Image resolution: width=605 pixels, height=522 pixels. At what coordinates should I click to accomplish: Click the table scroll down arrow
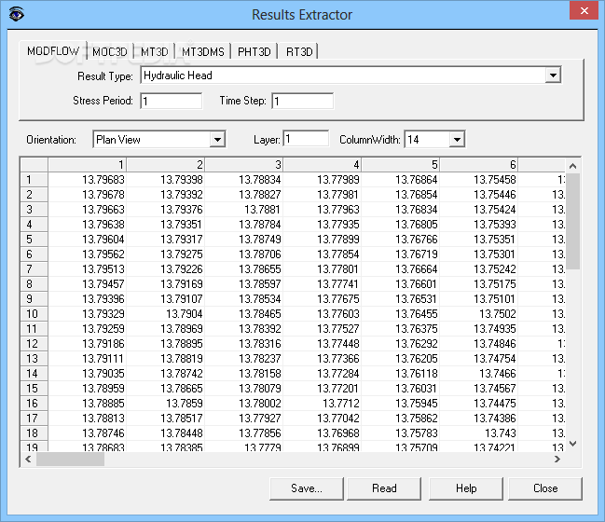[573, 444]
